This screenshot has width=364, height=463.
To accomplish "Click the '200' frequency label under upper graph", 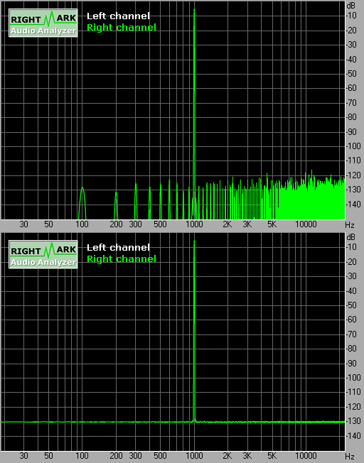I will click(116, 224).
